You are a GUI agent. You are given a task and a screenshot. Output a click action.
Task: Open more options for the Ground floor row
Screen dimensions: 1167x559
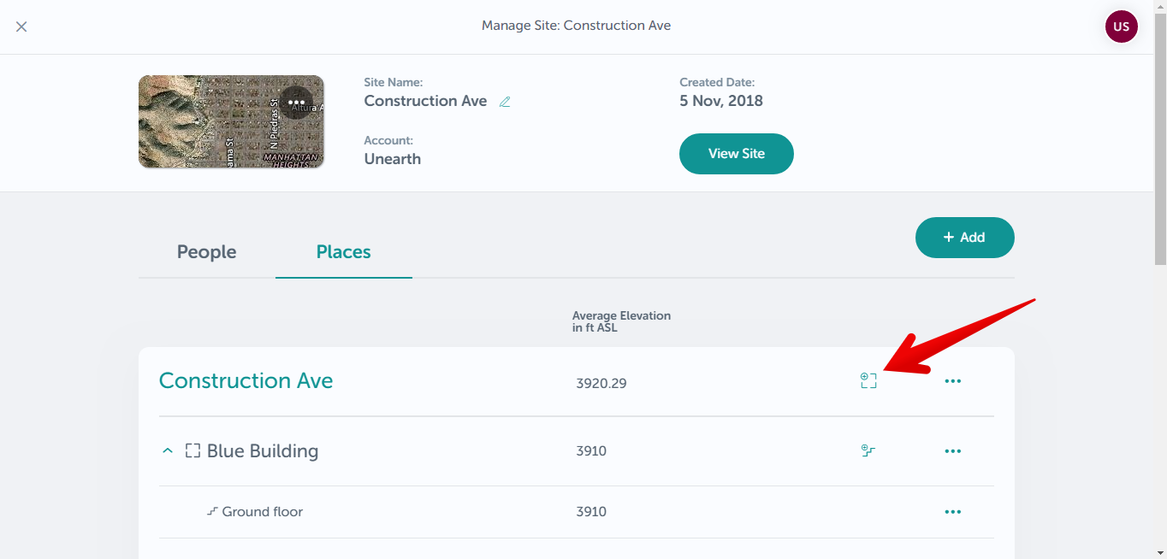(953, 512)
